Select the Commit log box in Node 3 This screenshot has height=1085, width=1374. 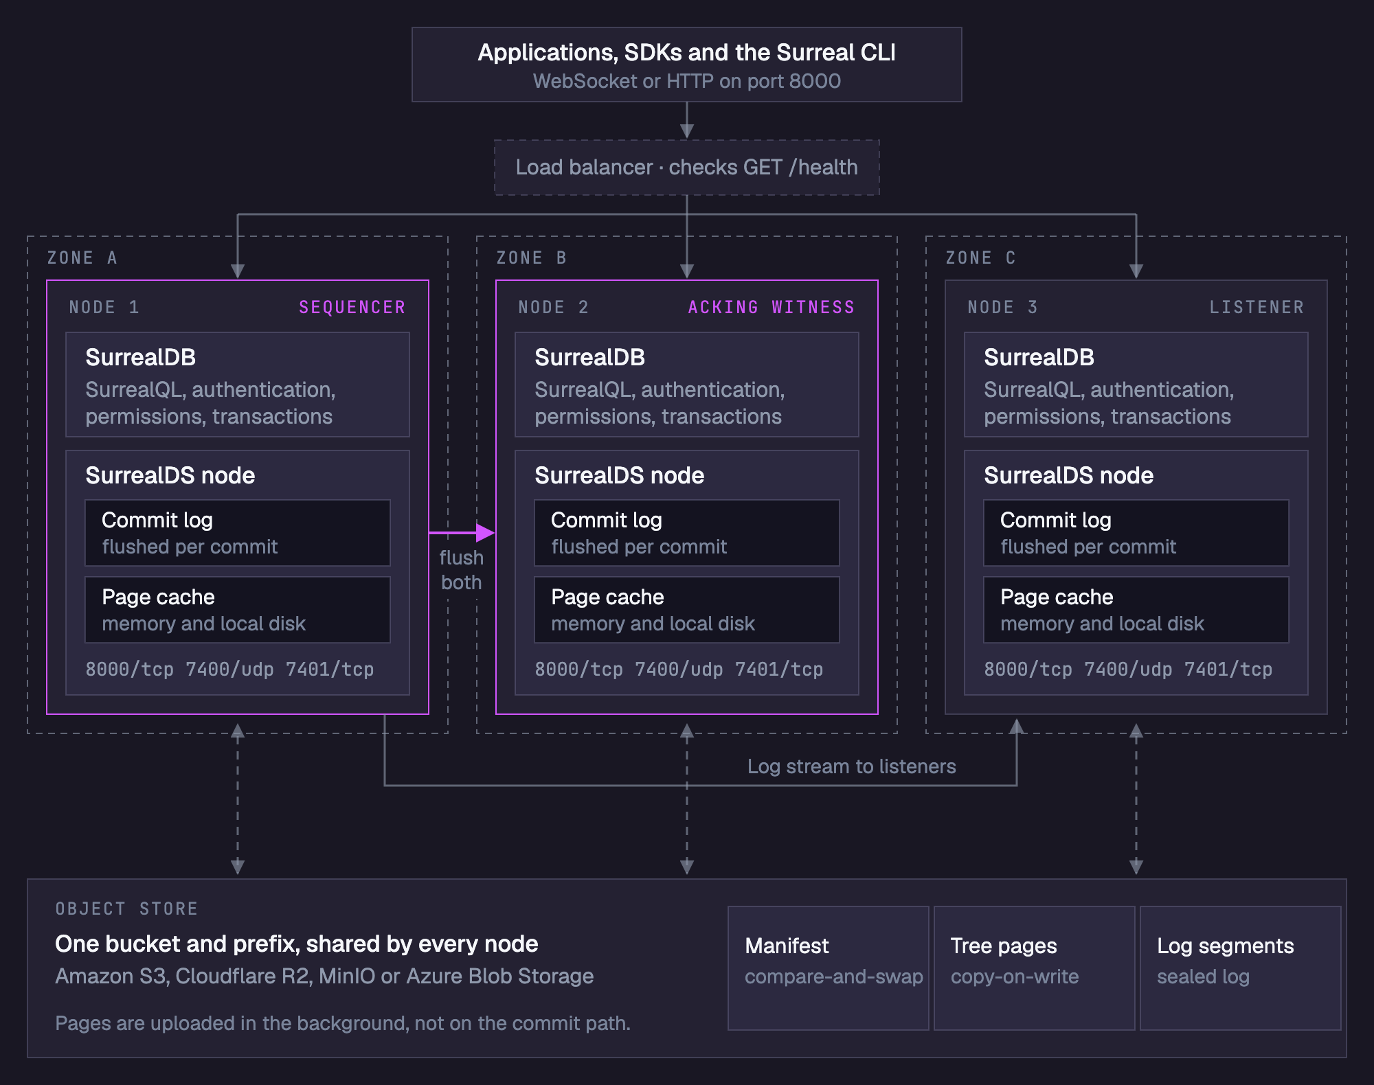[x=1136, y=533]
